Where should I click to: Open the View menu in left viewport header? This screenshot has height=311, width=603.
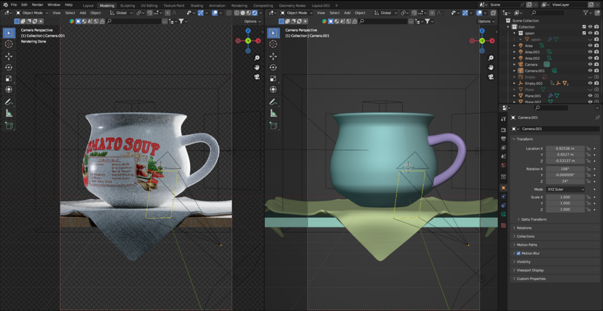pyautogui.click(x=56, y=13)
